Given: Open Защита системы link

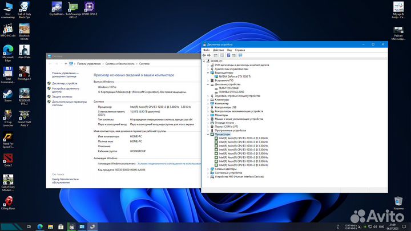Looking at the screenshot, I should pyautogui.click(x=62, y=96).
